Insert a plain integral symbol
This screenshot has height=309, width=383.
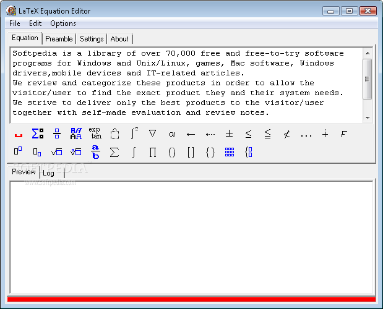(x=134, y=153)
